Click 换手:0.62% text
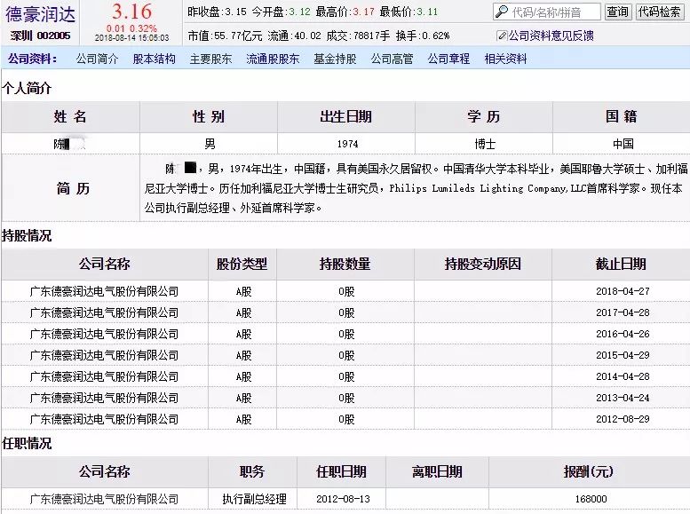Image resolution: width=690 pixels, height=514 pixels. (x=423, y=36)
